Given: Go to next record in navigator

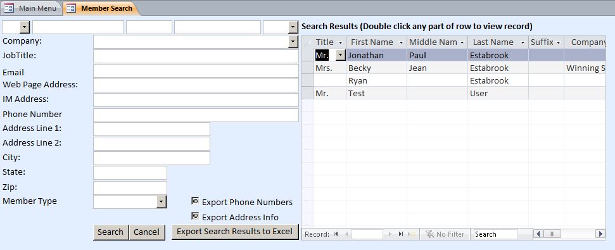Looking at the screenshot, I should click(x=390, y=234).
